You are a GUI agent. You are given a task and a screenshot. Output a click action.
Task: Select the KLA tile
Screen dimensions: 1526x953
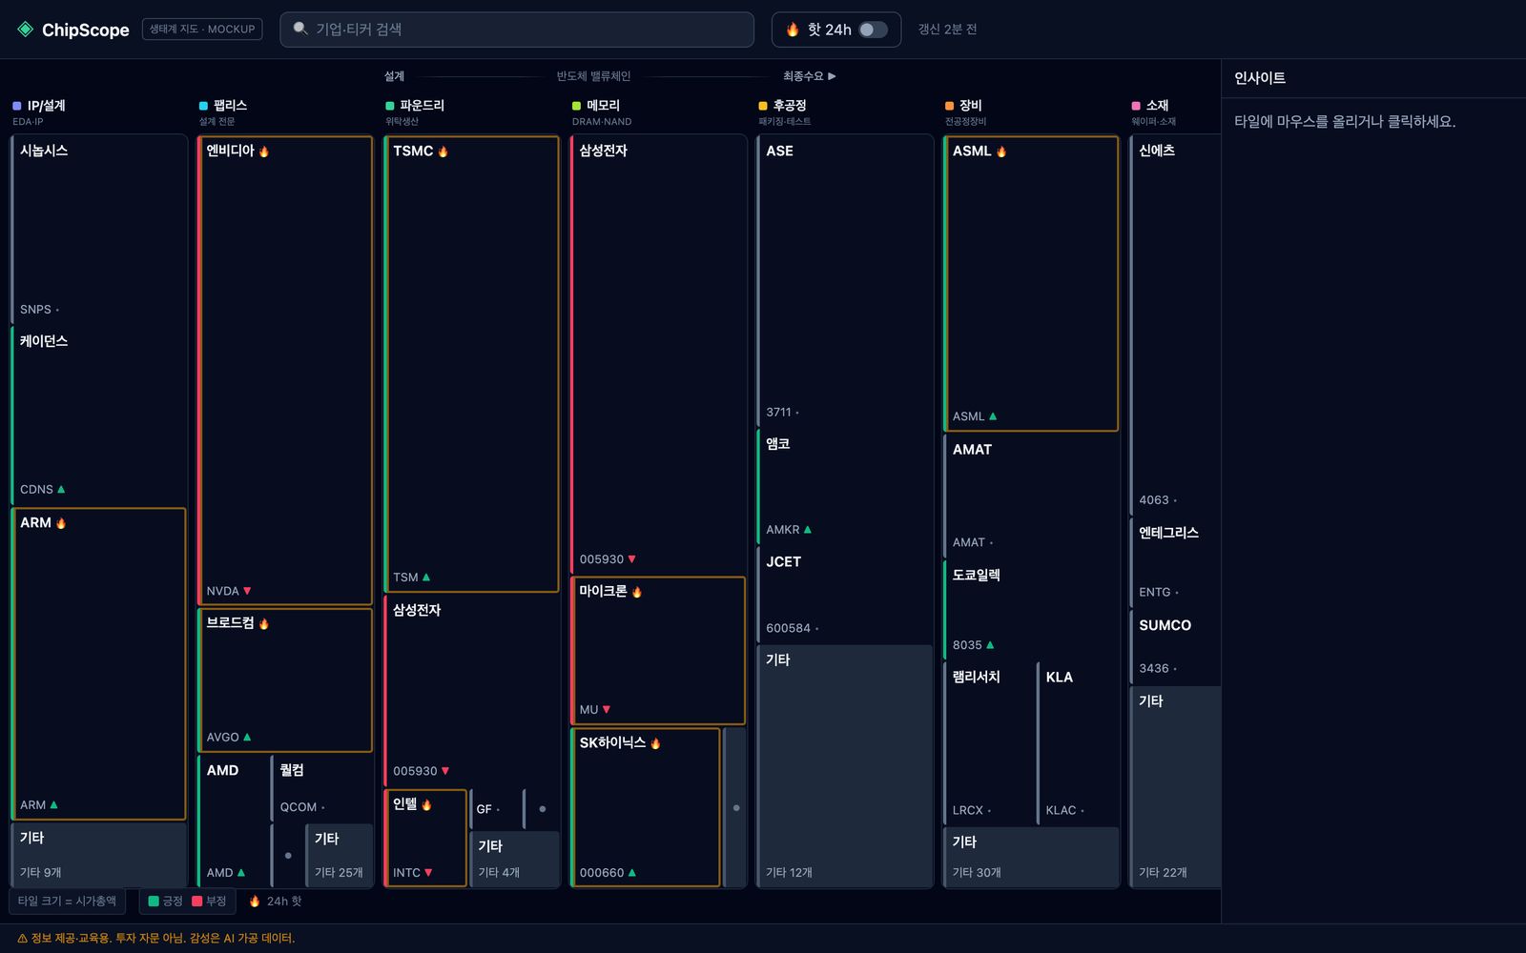click(1078, 743)
